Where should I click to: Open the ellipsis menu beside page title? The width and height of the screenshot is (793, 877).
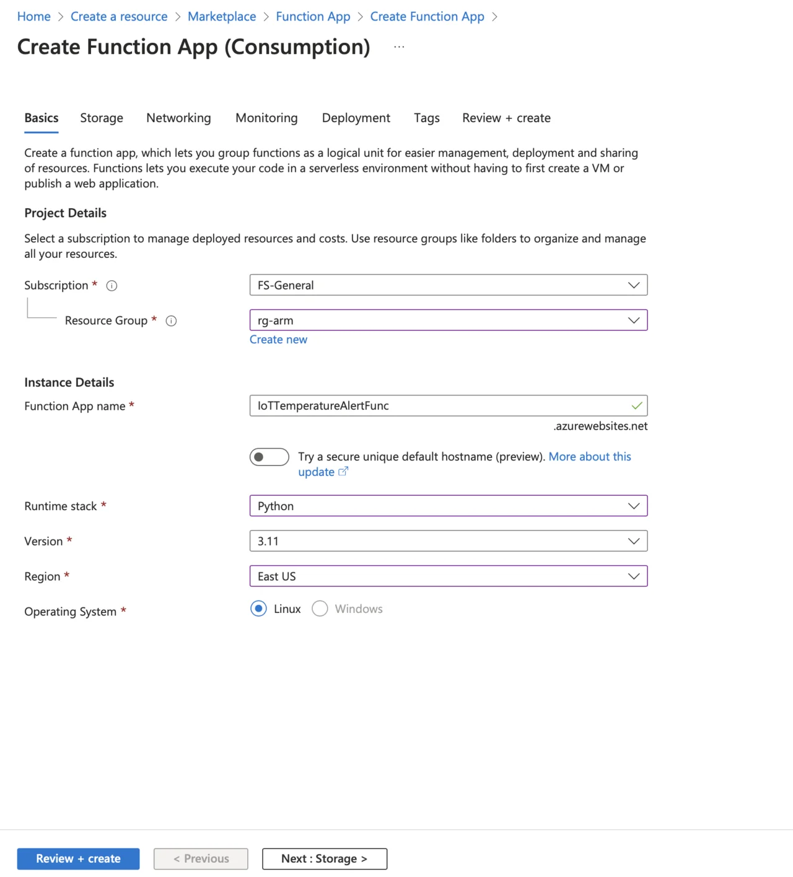(x=399, y=47)
